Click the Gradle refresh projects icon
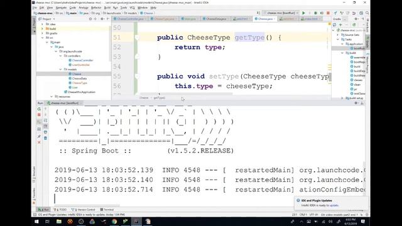 coord(334,25)
